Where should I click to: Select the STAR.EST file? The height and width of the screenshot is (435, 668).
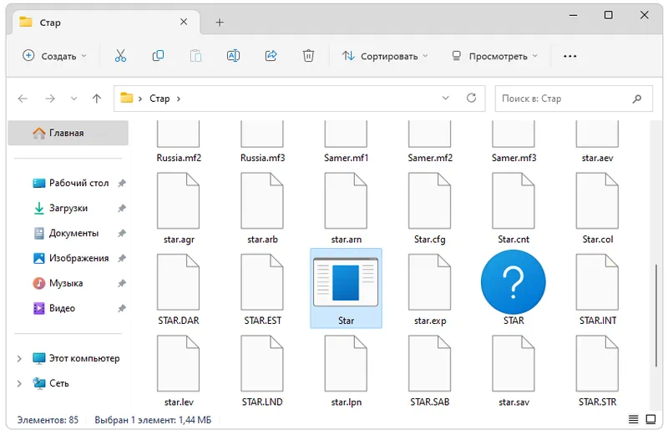pyautogui.click(x=262, y=289)
